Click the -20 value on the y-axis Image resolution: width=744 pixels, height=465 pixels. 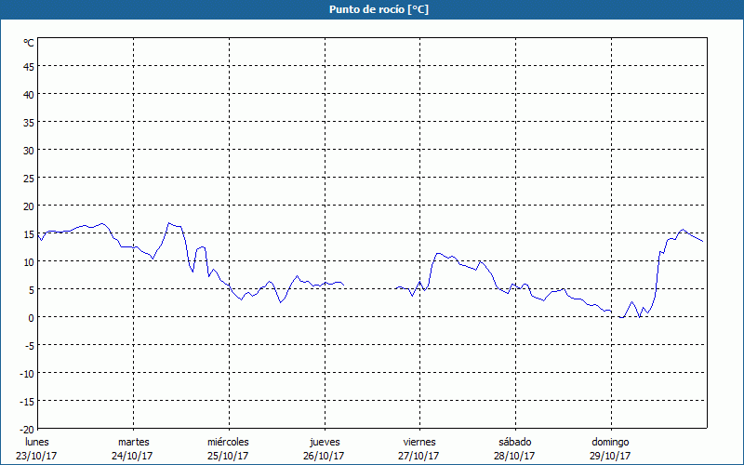coord(26,429)
